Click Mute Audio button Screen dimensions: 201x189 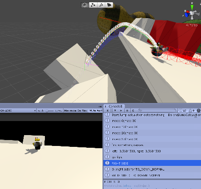coord(96,111)
